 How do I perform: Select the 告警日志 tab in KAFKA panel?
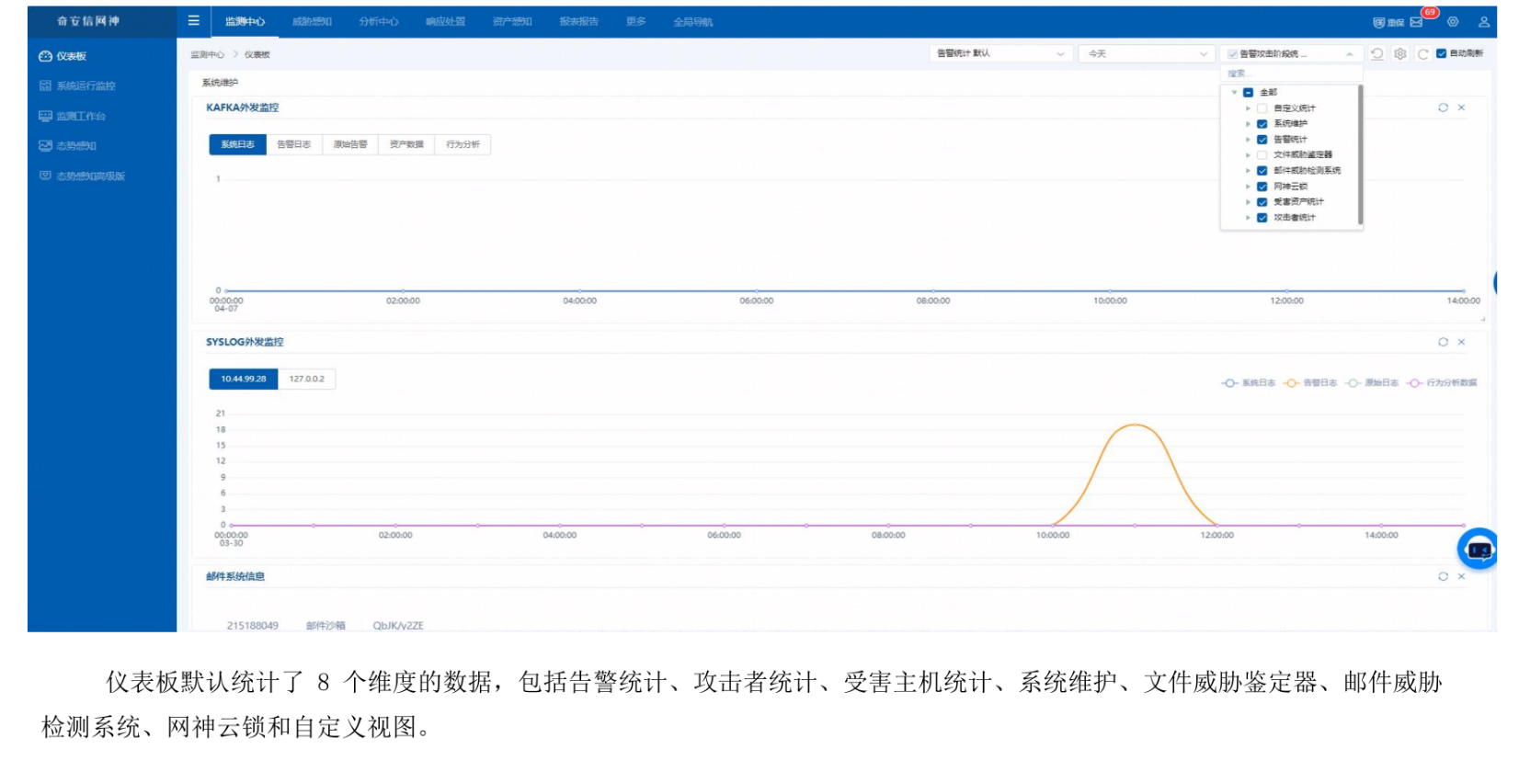click(293, 144)
